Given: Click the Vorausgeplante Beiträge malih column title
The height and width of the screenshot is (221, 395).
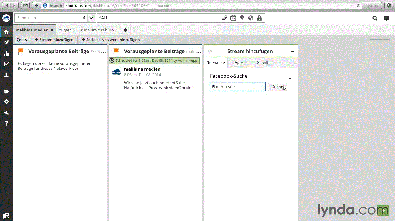Looking at the screenshot, I should pos(162,52).
